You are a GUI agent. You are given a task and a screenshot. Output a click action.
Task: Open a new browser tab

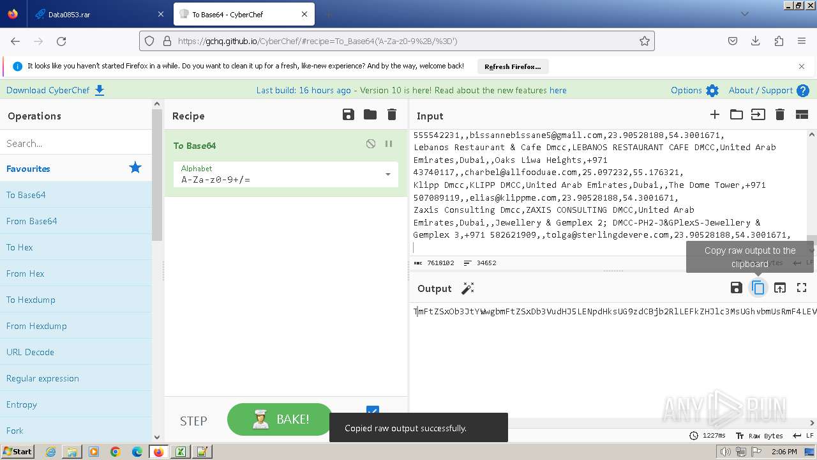point(328,14)
